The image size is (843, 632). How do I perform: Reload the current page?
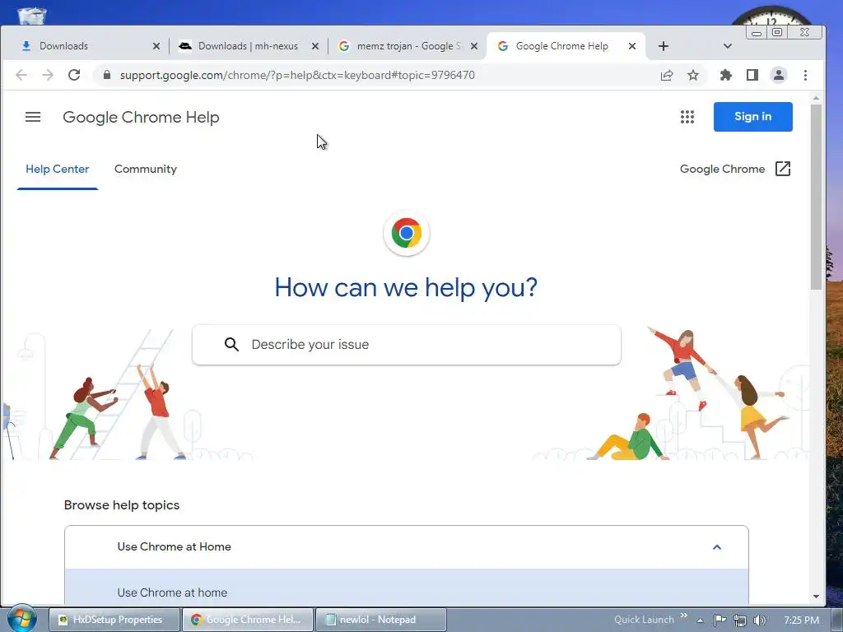tap(74, 75)
